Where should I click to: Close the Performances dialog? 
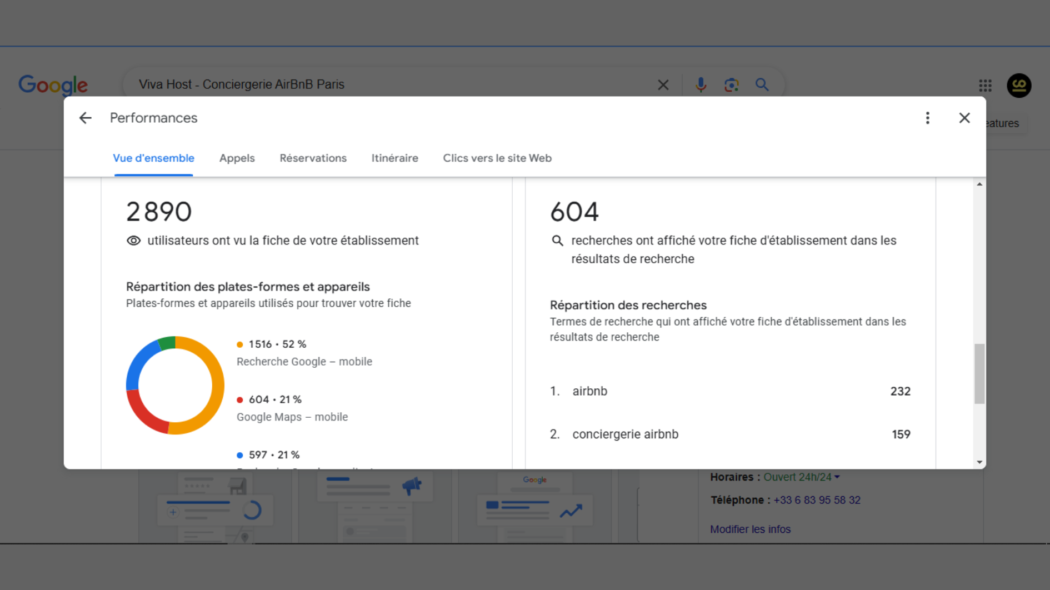click(x=964, y=118)
